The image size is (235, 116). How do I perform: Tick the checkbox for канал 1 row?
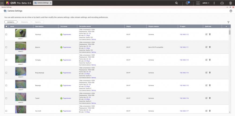[6, 34]
